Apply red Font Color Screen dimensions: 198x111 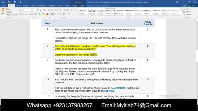pos(47,14)
